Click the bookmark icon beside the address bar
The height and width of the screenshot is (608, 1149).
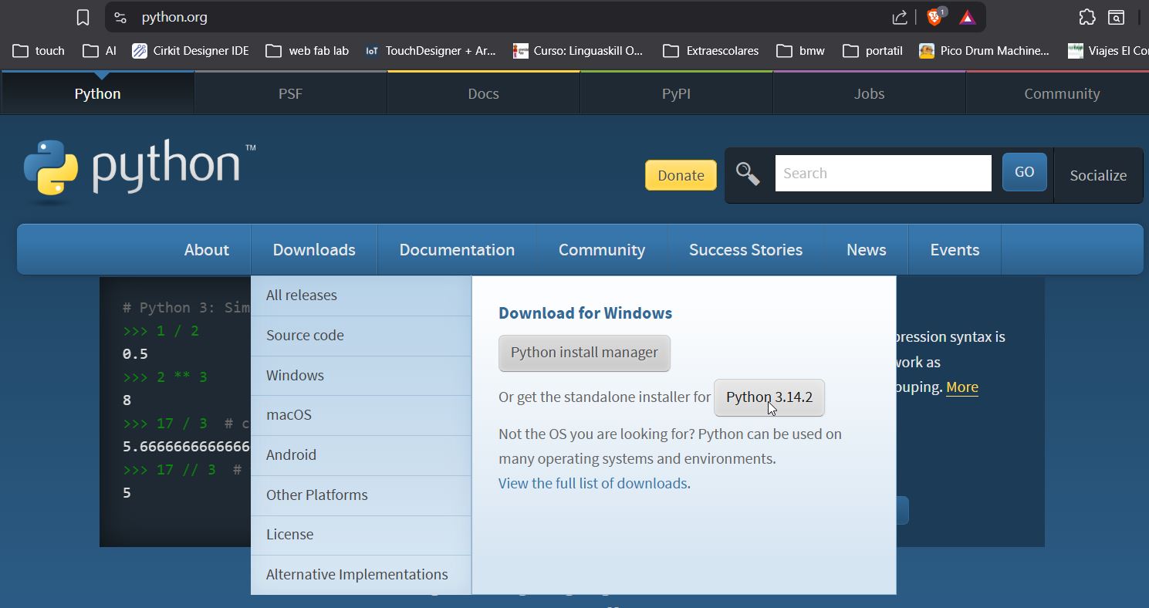[83, 17]
